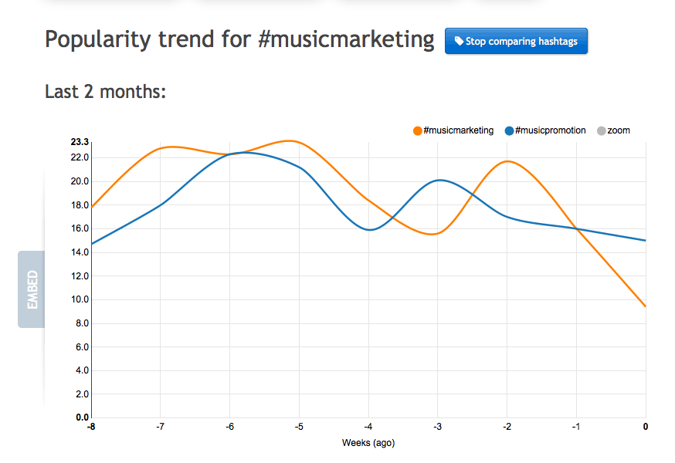Click the -5 weeks x-axis label

click(299, 427)
